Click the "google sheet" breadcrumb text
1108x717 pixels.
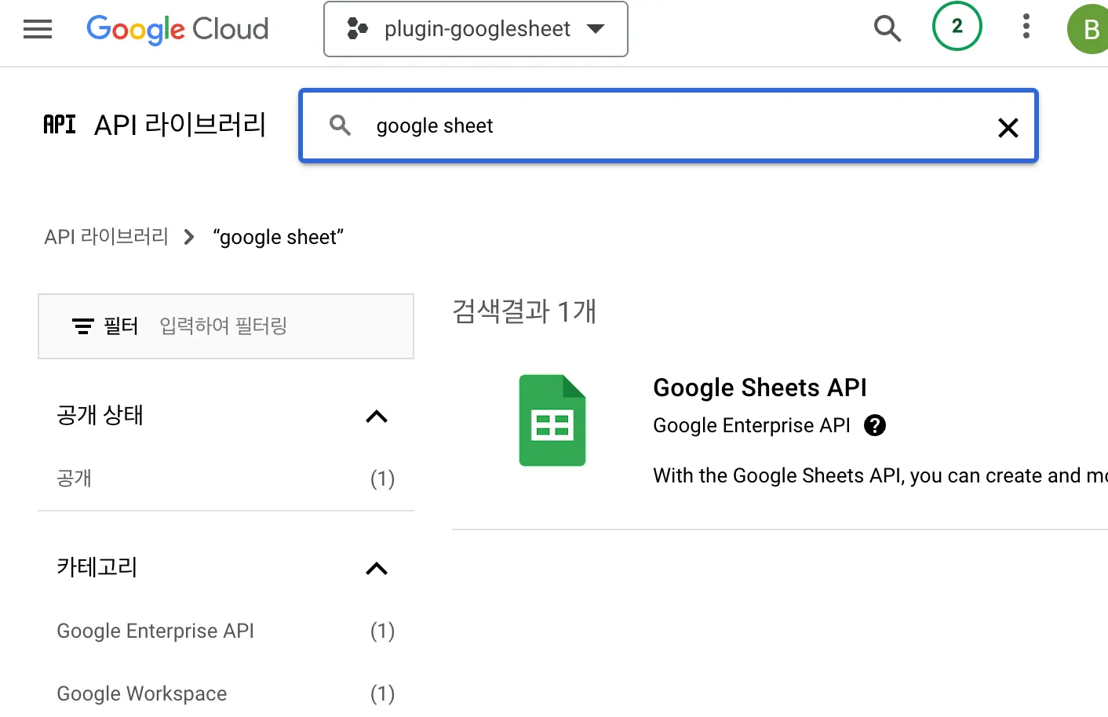point(279,237)
